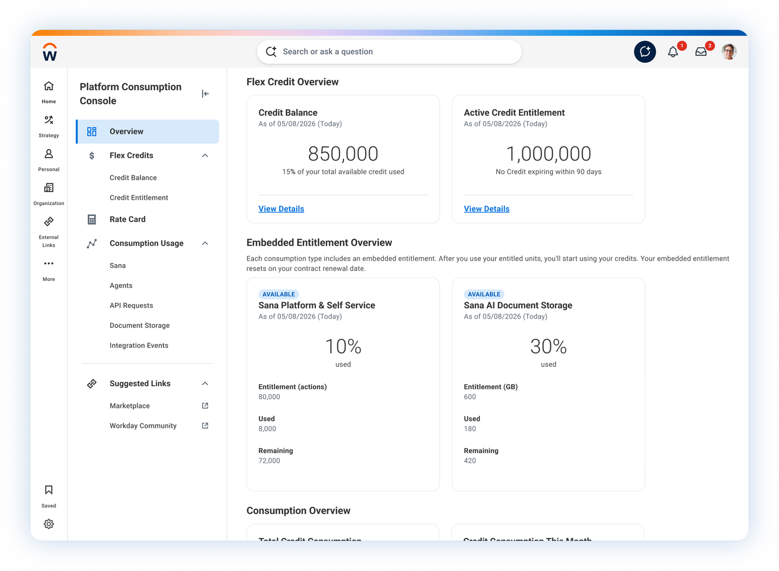Screen dimensions: 779x571
Task: Go to the Personal section
Action: click(49, 160)
